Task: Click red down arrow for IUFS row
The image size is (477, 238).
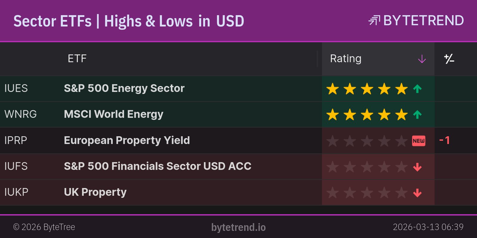Action: click(x=417, y=167)
